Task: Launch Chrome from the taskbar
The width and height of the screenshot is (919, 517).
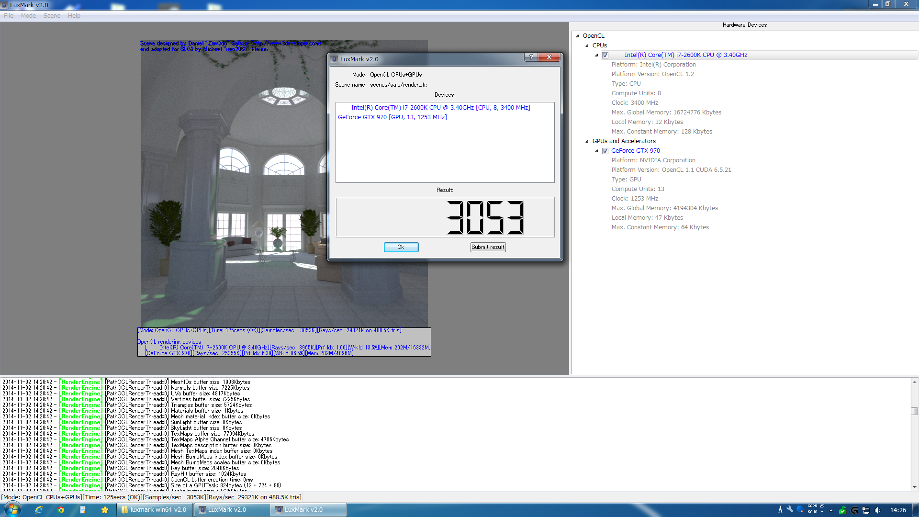Action: tap(61, 510)
